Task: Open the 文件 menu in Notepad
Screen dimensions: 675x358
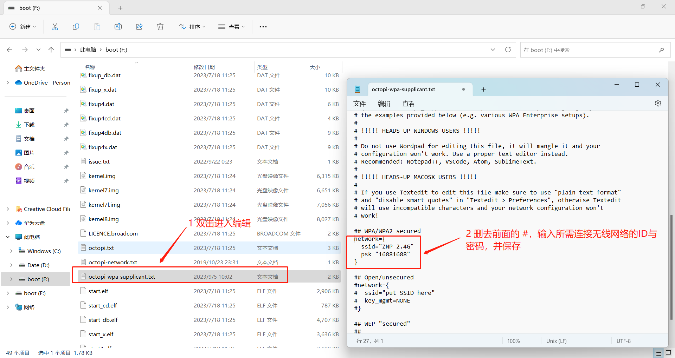Action: pos(359,104)
